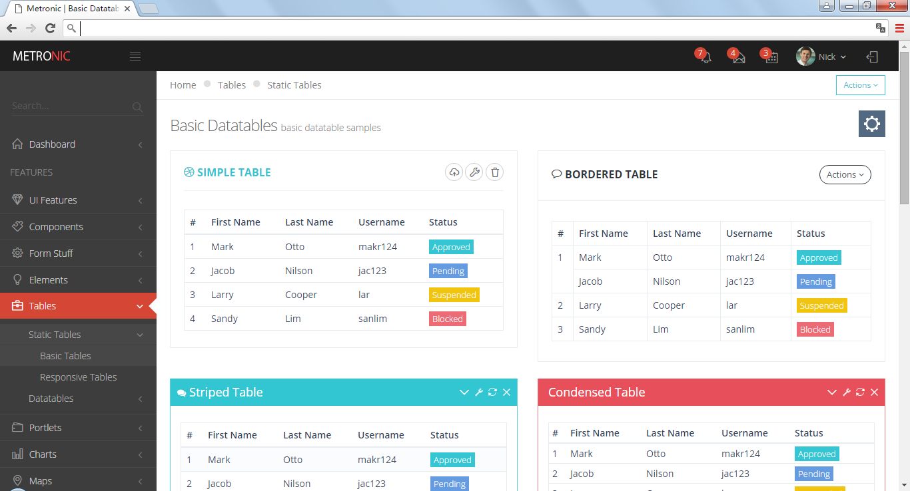Click trash icon in Simple Table

coord(494,172)
